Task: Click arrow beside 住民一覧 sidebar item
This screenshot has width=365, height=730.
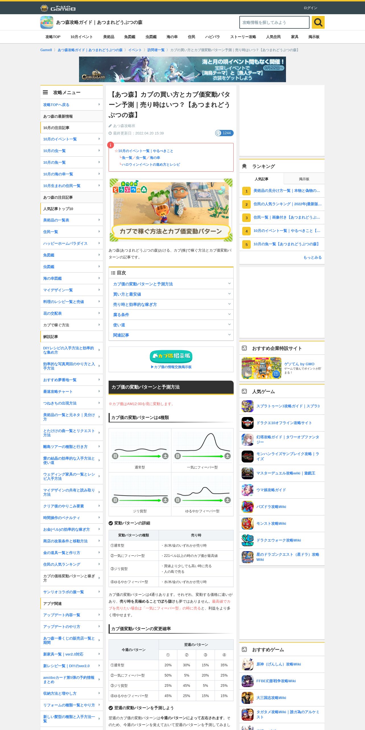Action: (x=99, y=232)
